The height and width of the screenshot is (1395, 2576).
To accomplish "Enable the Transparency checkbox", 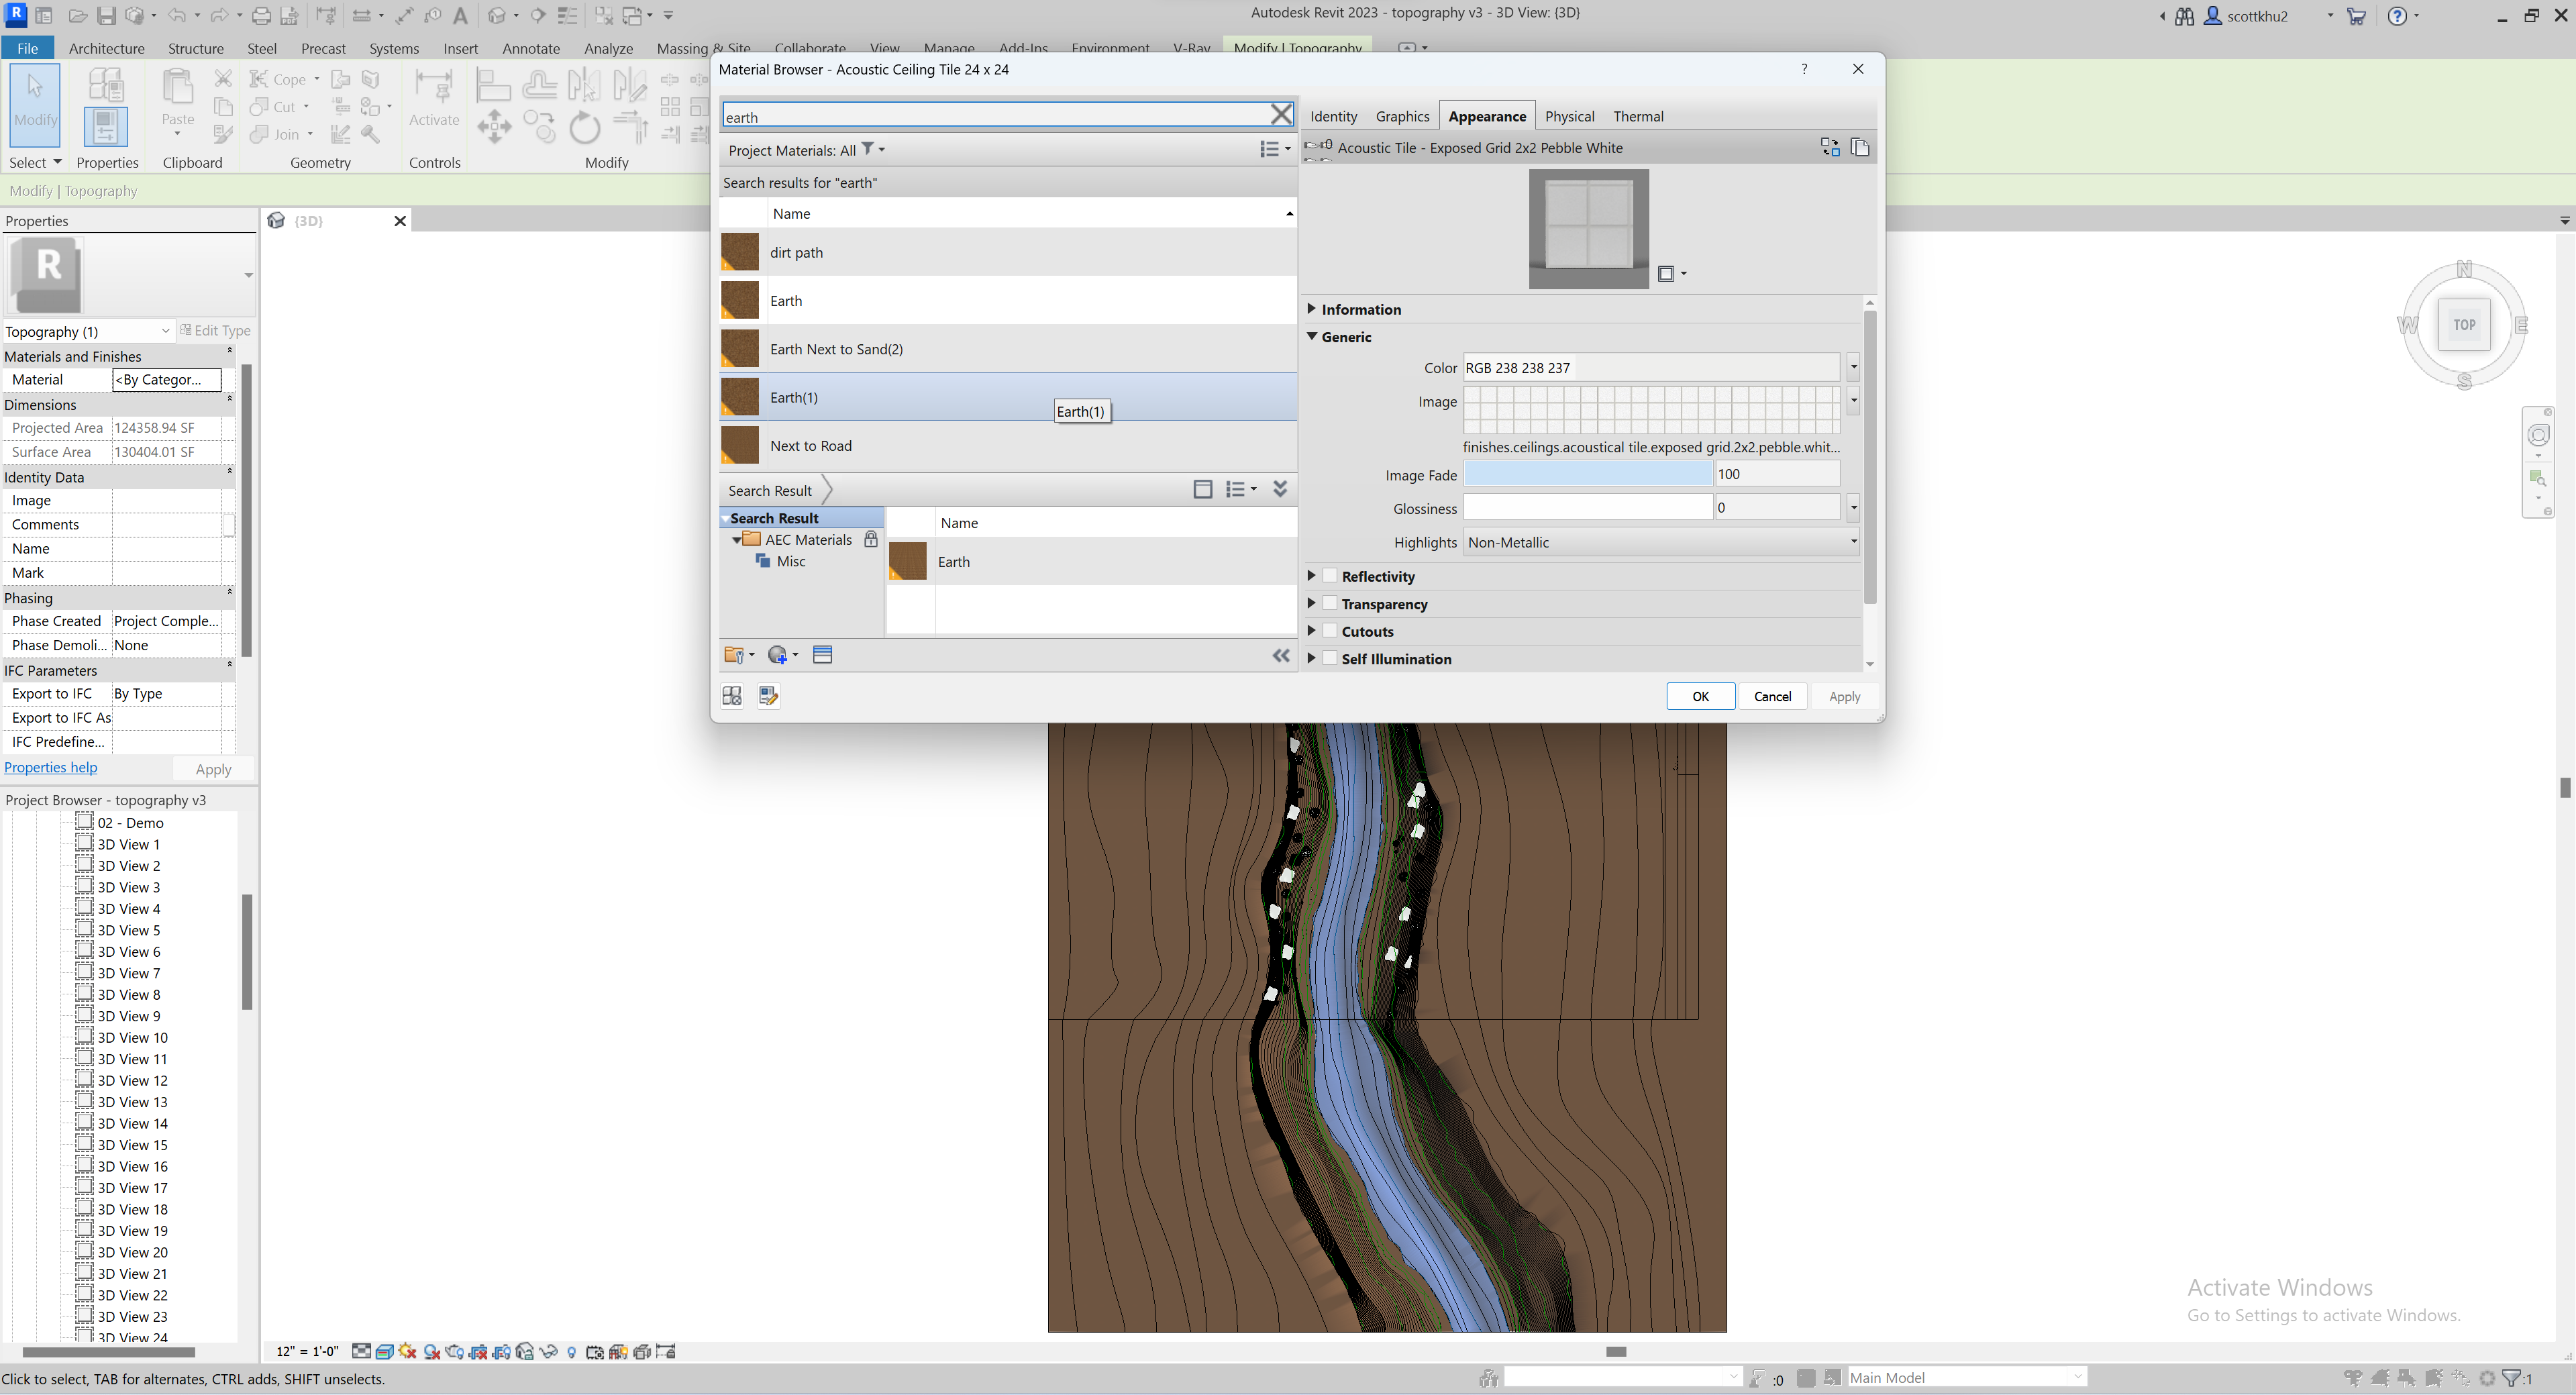I will (x=1330, y=603).
